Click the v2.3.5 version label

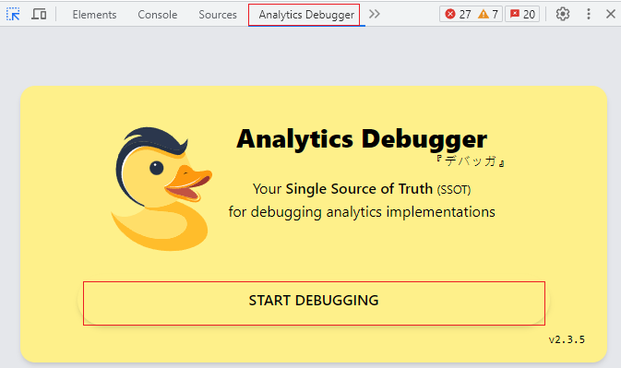[x=567, y=339]
